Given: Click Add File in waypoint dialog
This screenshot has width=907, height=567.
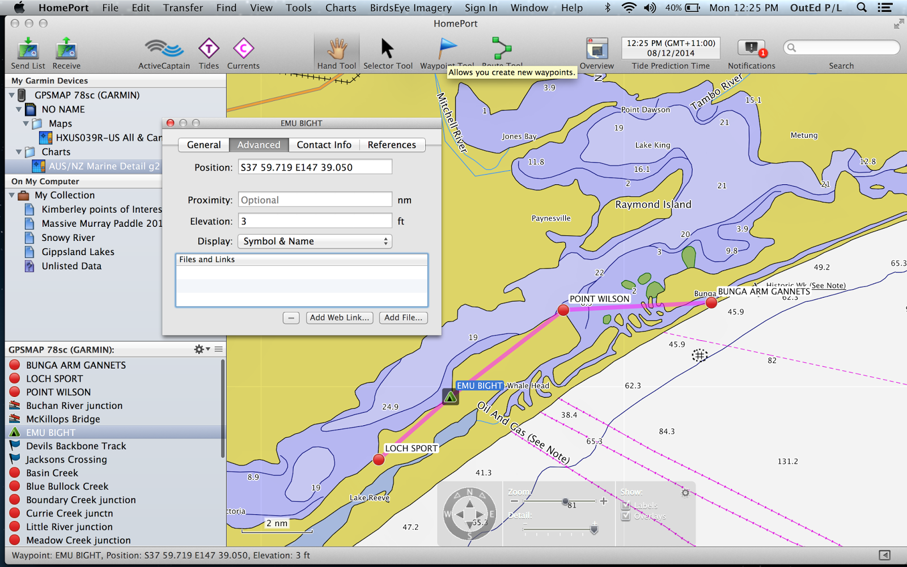Looking at the screenshot, I should point(403,318).
